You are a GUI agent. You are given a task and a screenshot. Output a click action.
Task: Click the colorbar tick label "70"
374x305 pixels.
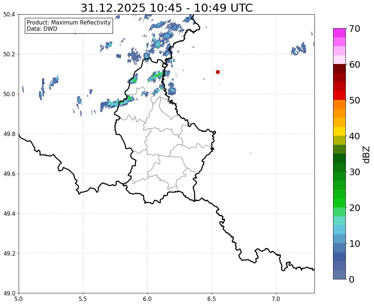pos(355,29)
